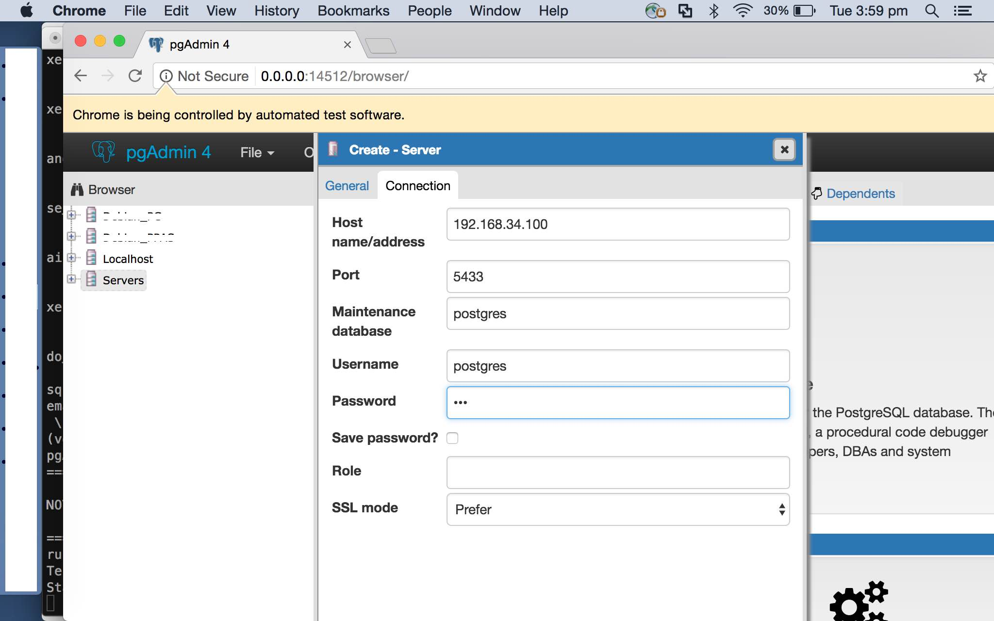Switch to the General tab
Image resolution: width=994 pixels, height=621 pixels.
tap(347, 186)
